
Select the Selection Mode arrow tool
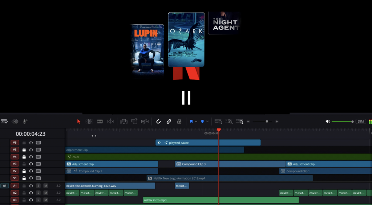(79, 122)
